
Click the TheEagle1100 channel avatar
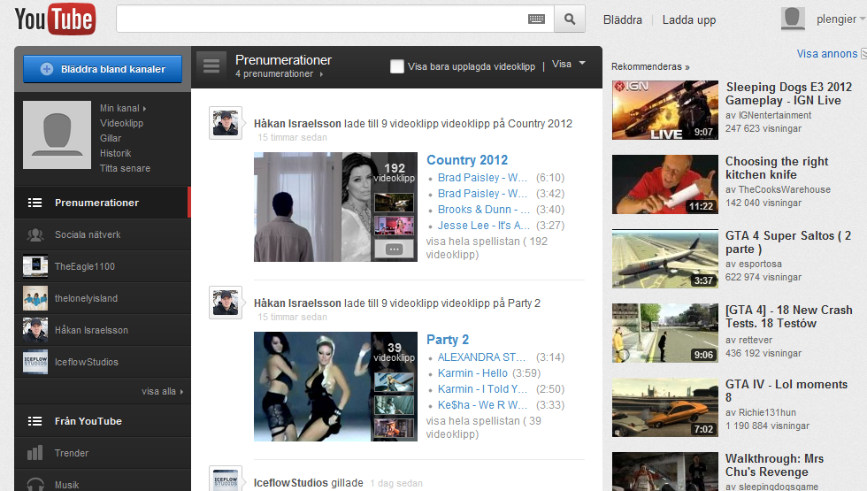pos(35,266)
